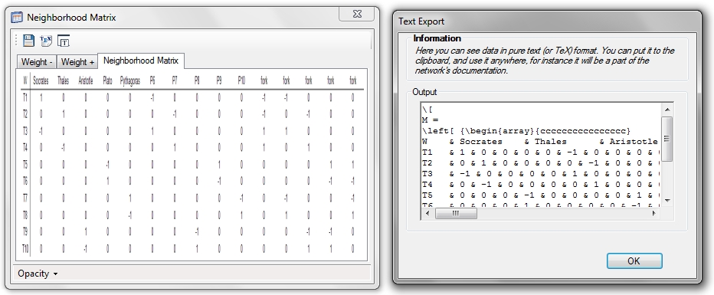Click the Aristotle column header in the matrix table

pyautogui.click(x=86, y=80)
